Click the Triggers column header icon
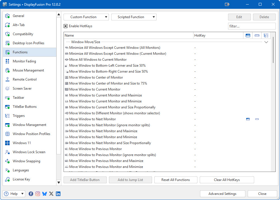The height and width of the screenshot is (200, 280). point(266,35)
